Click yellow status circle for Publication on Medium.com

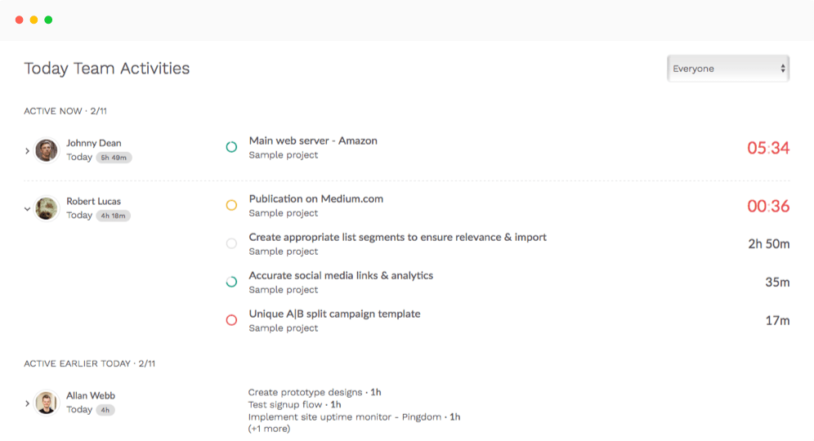[231, 205]
